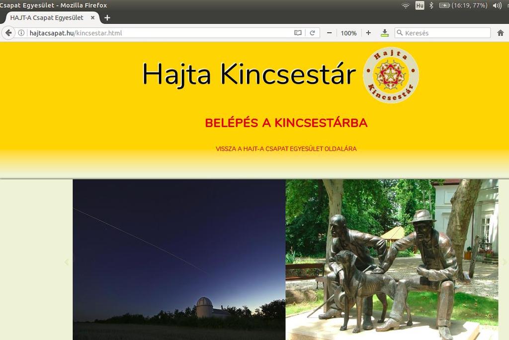Open the night observatory photo
The height and width of the screenshot is (340, 509).
click(x=179, y=260)
